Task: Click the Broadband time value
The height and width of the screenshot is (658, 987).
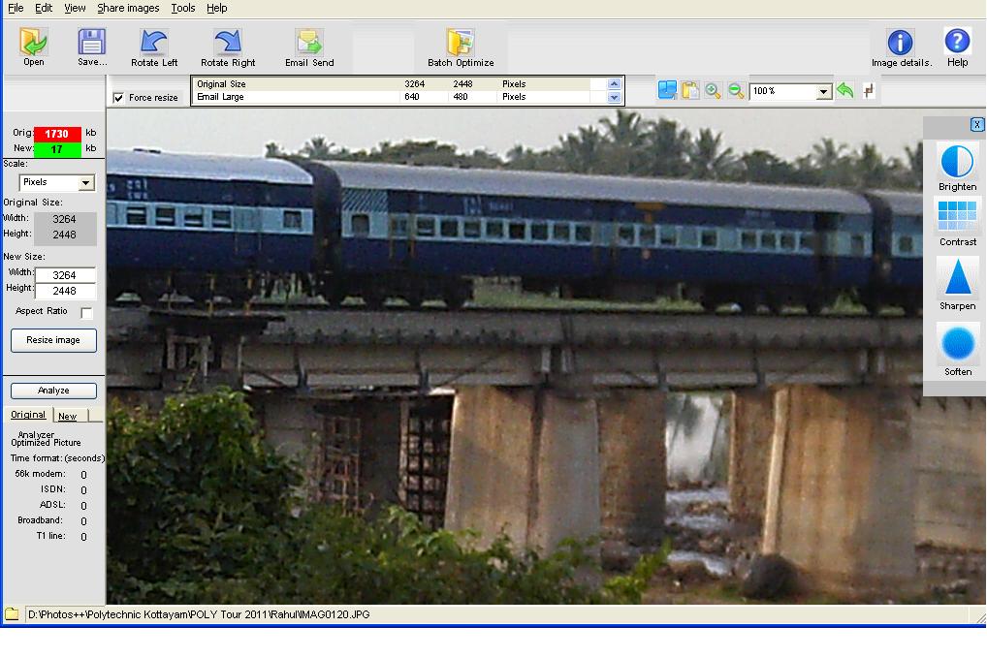Action: [83, 521]
